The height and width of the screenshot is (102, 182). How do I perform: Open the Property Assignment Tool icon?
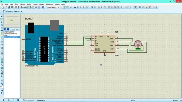[143, 7]
